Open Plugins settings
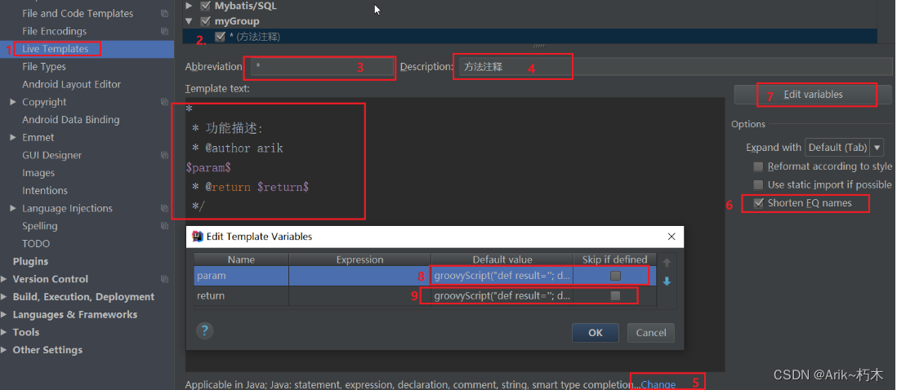 (30, 261)
